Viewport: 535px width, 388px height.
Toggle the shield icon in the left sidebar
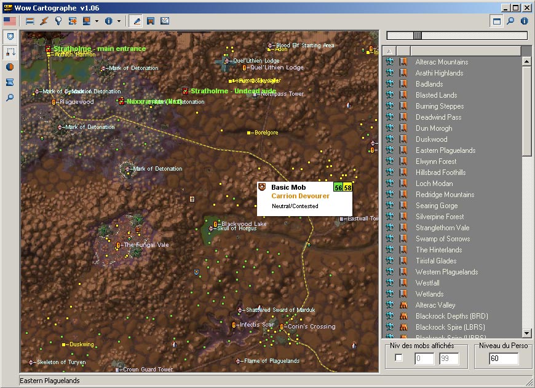10,36
